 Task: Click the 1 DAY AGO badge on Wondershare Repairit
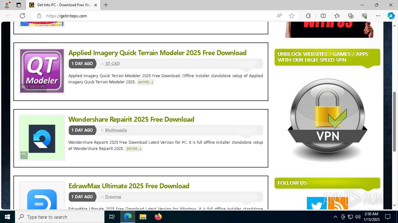82,130
